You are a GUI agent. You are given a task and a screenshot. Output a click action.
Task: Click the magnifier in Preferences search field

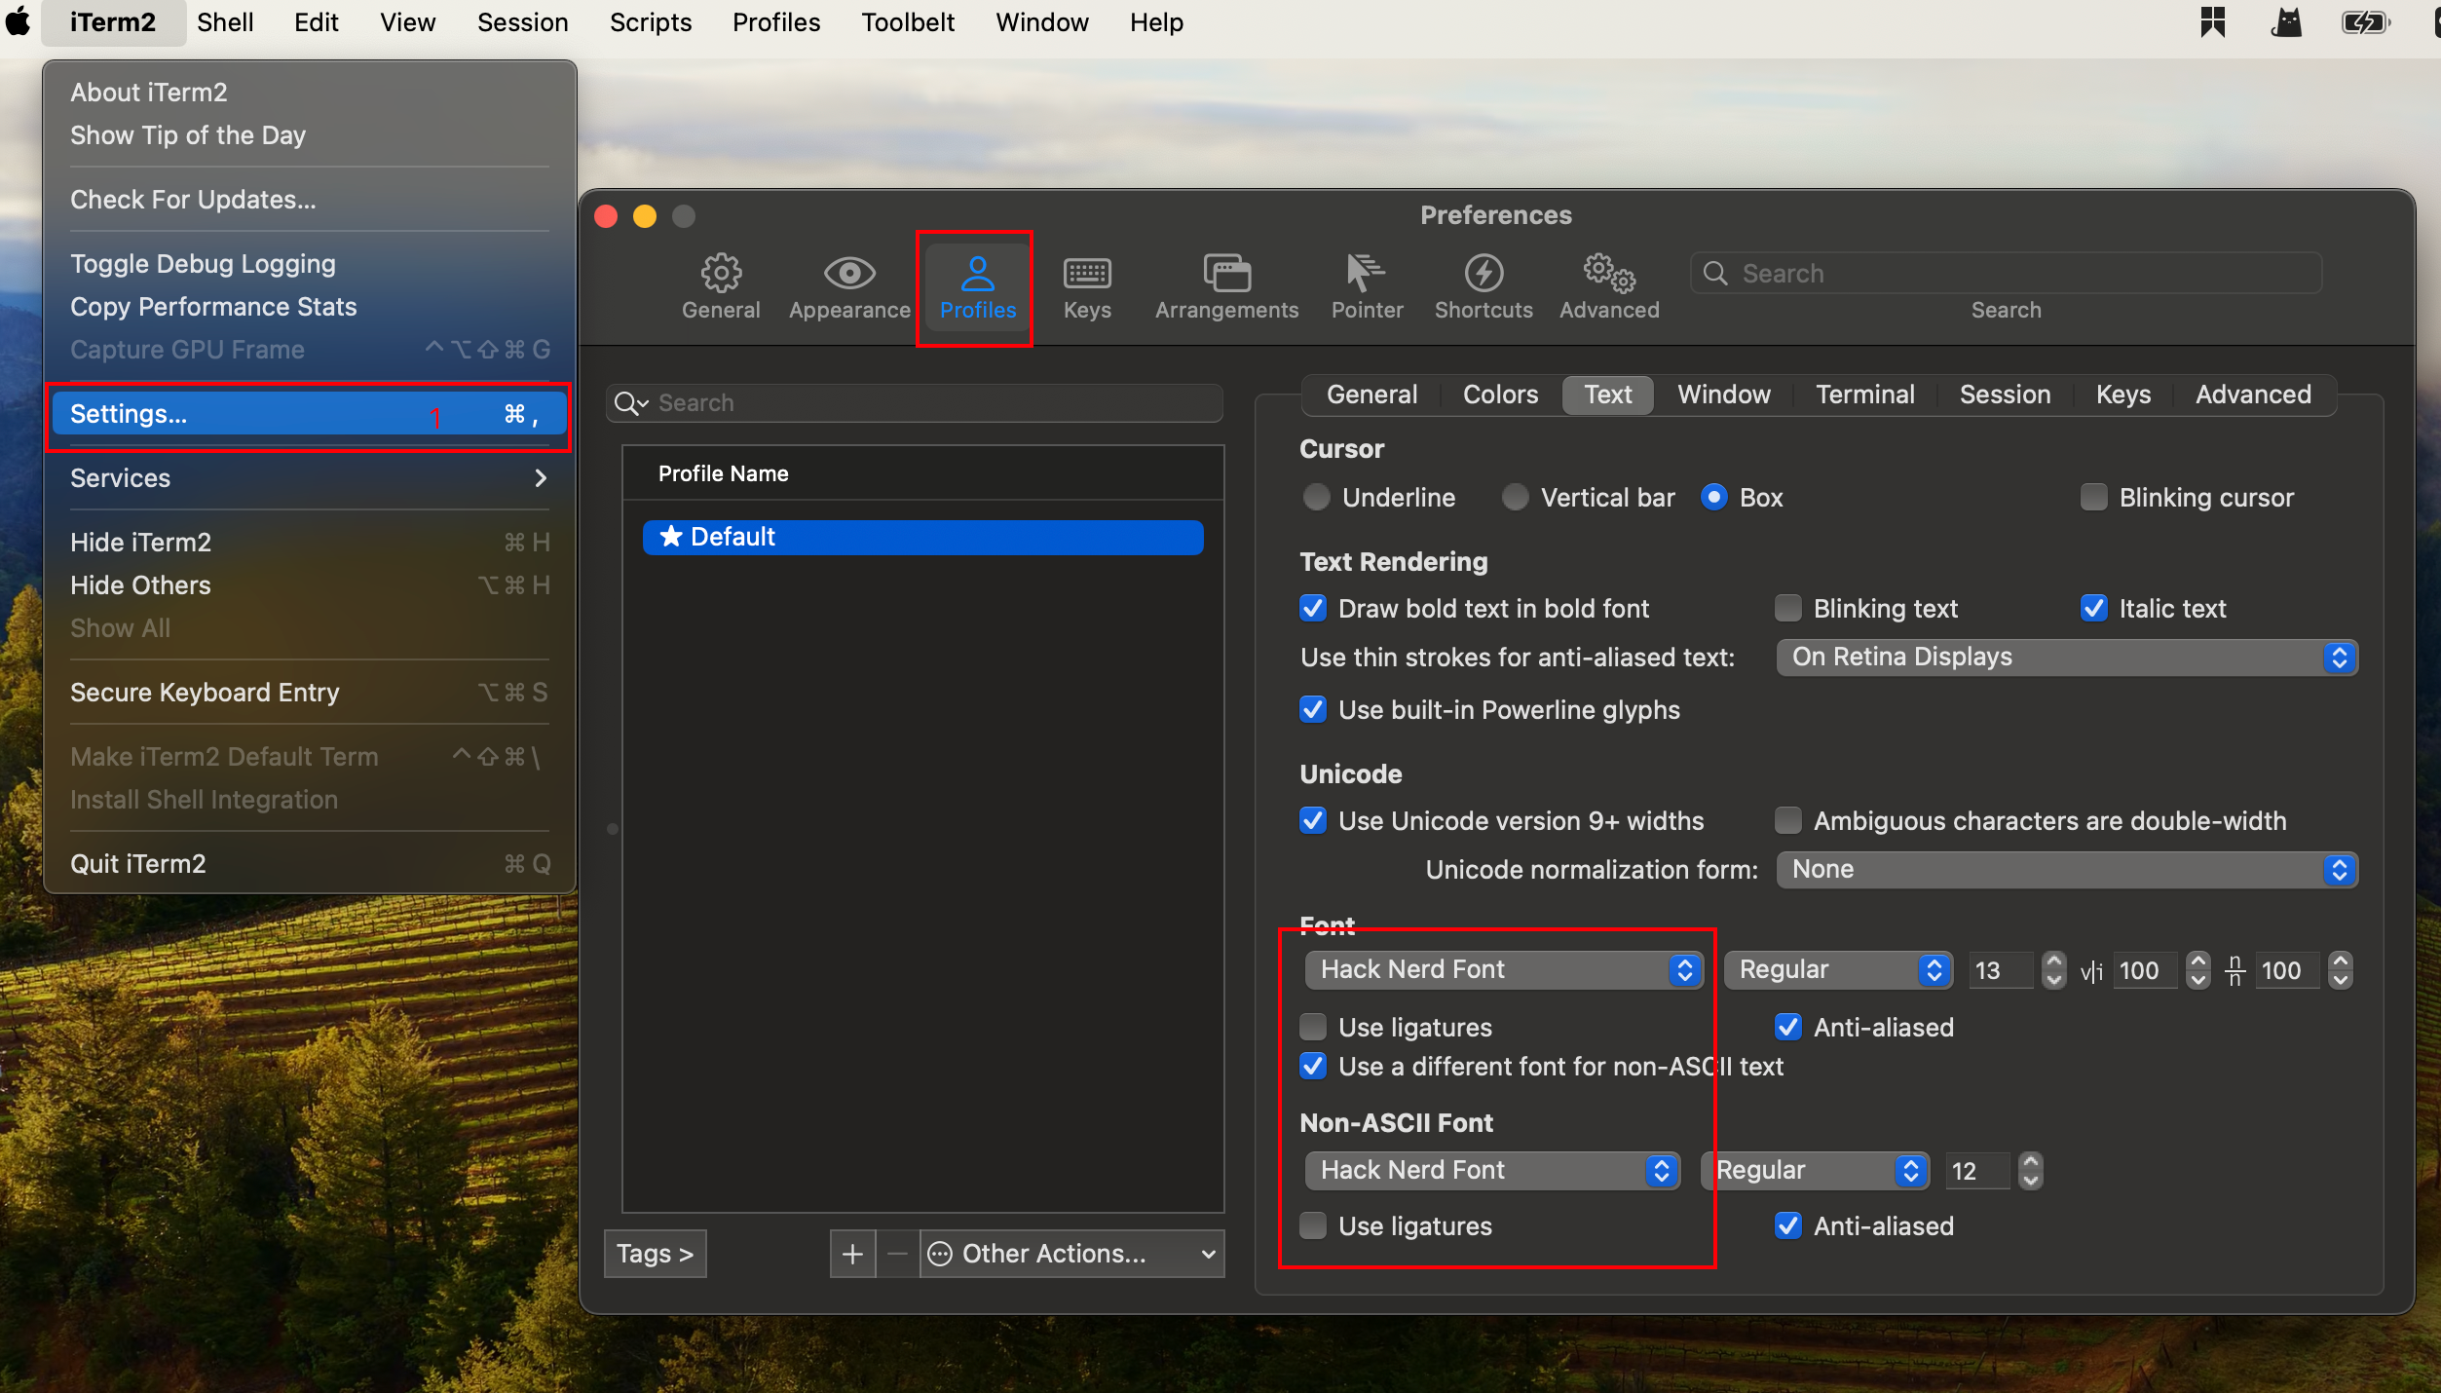pos(1715,274)
